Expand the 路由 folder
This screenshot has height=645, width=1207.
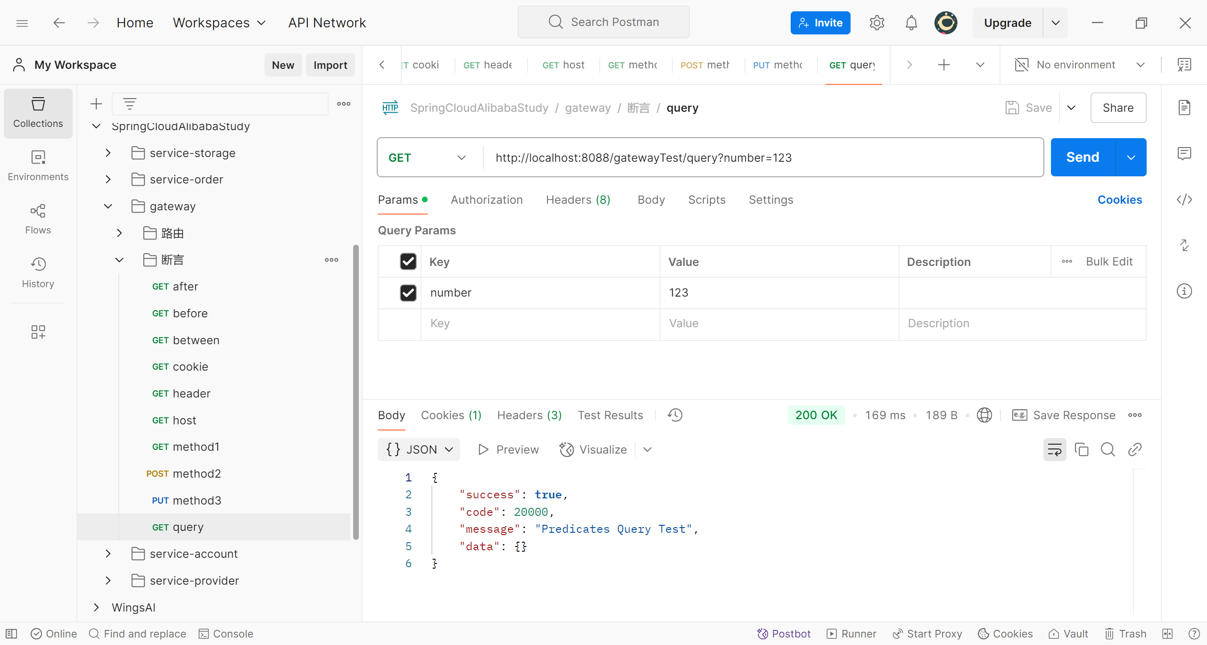(119, 233)
